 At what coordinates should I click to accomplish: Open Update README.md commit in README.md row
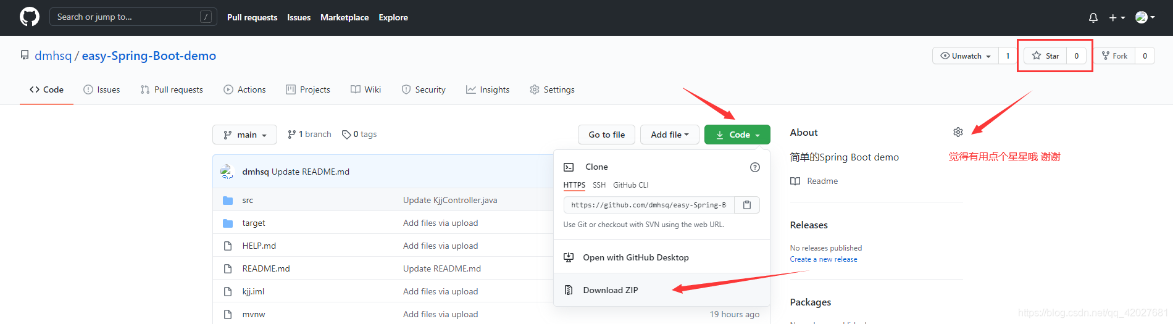point(442,268)
